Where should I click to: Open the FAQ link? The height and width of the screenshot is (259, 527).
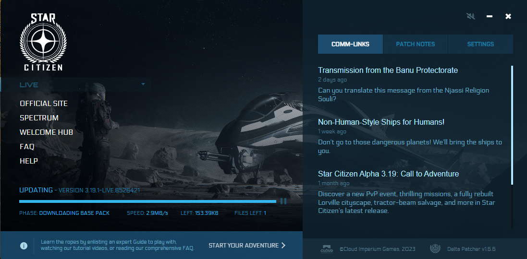[27, 147]
